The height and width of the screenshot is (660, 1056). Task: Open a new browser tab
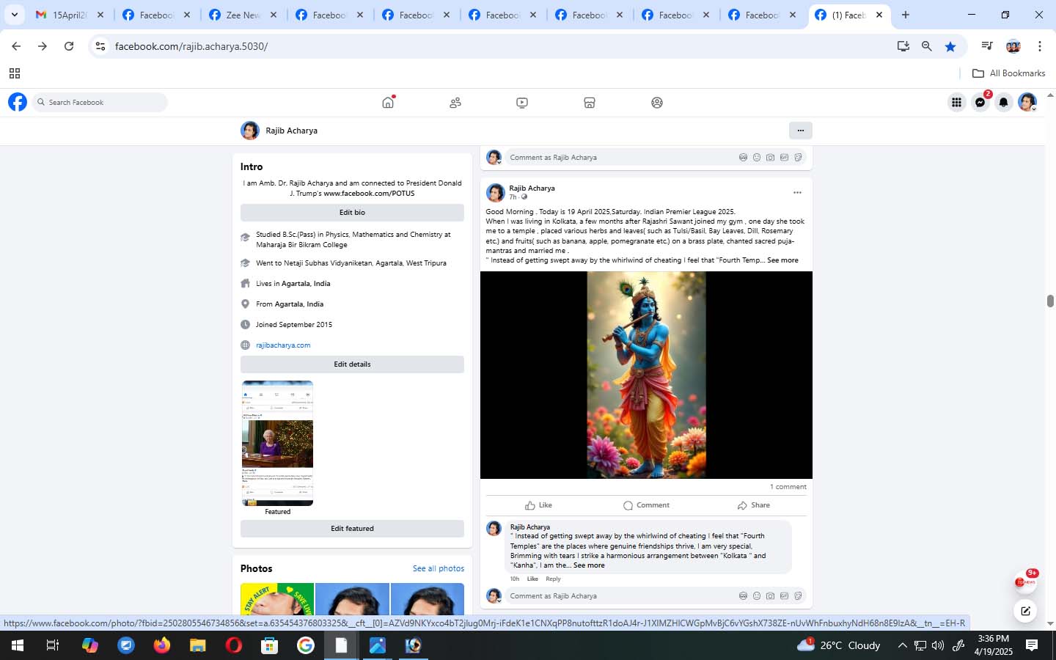click(906, 15)
